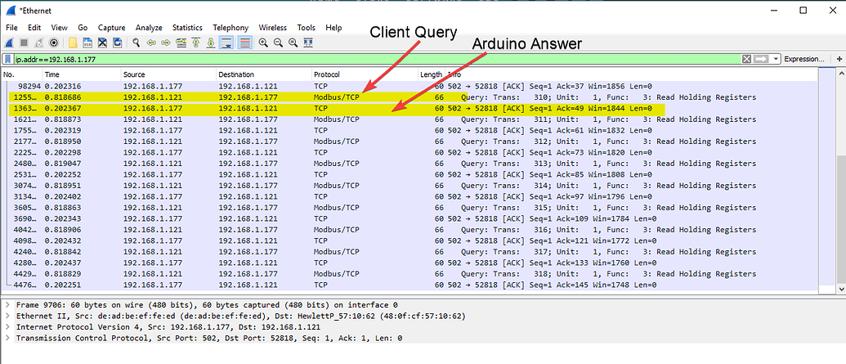Open a capture file
846x364 pixels.
tap(72, 43)
